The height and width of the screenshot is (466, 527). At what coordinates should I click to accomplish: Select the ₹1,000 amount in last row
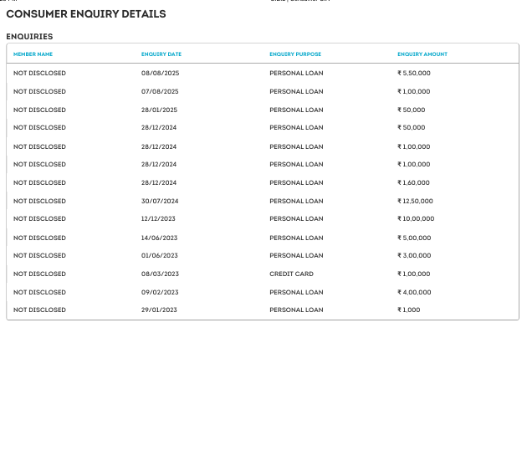point(408,310)
